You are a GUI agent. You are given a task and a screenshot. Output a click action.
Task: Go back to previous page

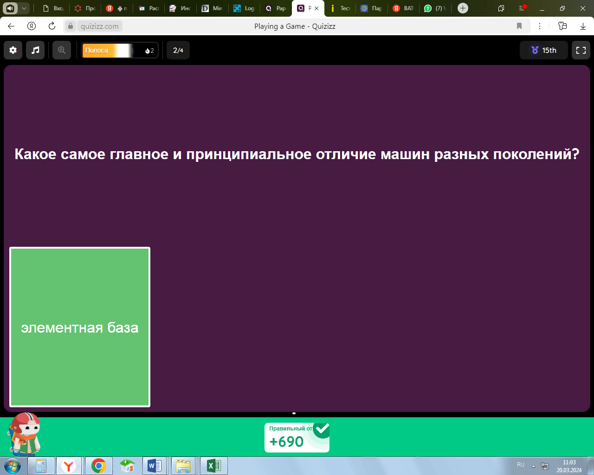(x=11, y=26)
